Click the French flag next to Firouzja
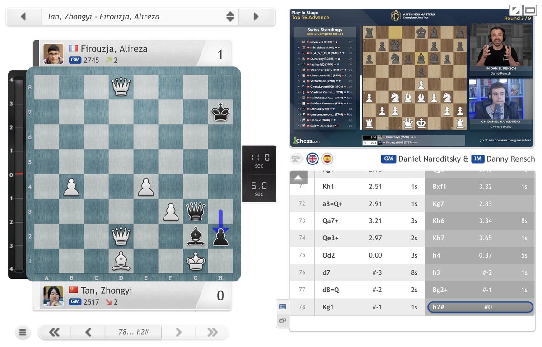The image size is (542, 347). coord(74,48)
